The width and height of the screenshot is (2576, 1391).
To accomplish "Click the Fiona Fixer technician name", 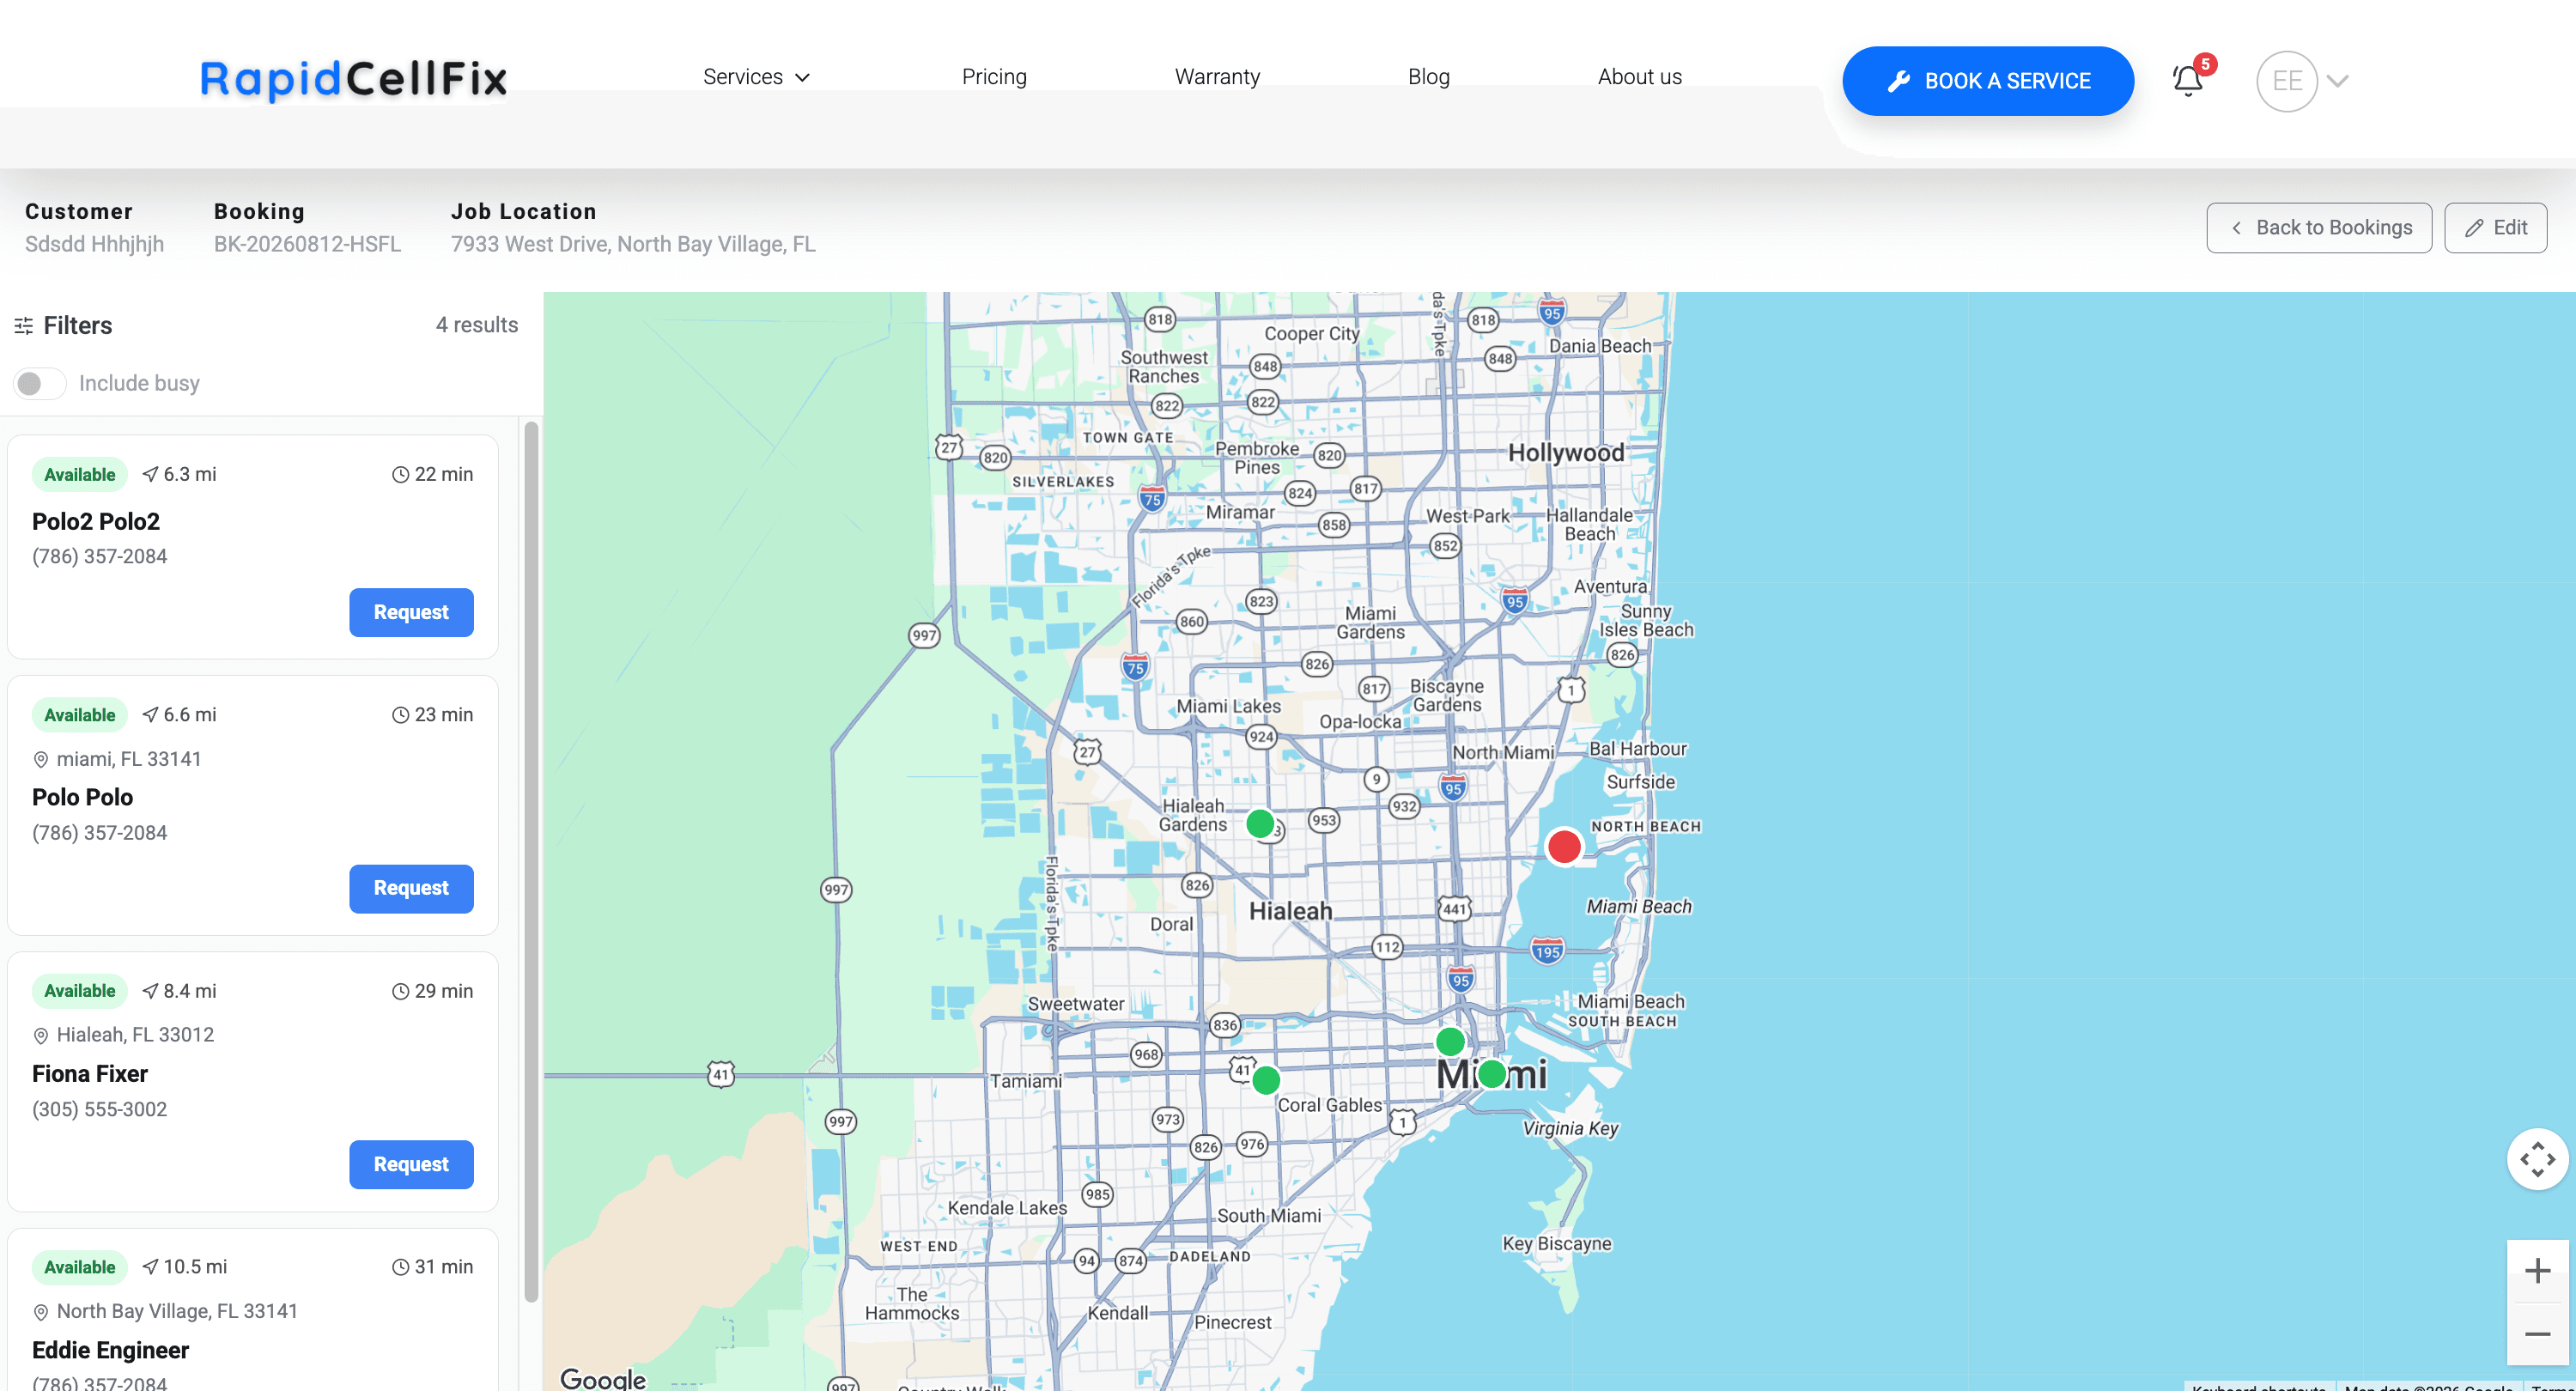I will coord(90,1073).
